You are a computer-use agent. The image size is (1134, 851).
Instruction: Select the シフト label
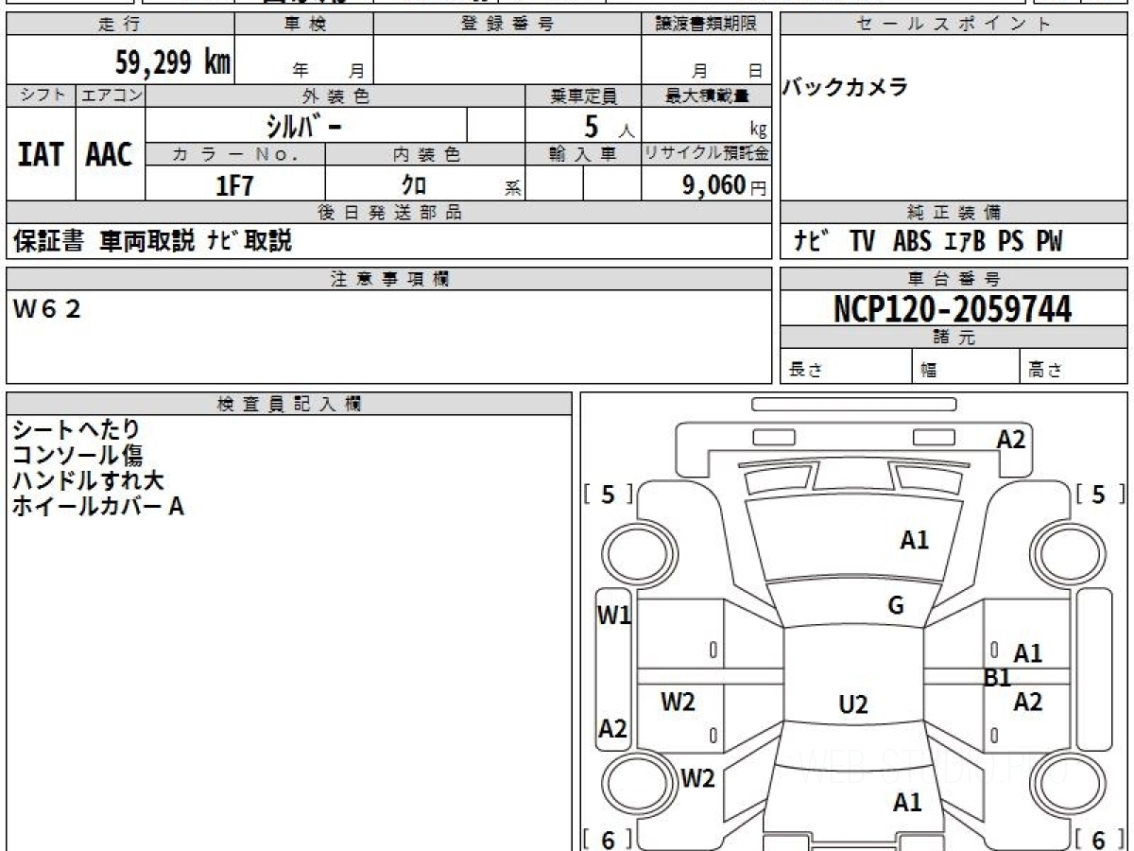point(41,96)
